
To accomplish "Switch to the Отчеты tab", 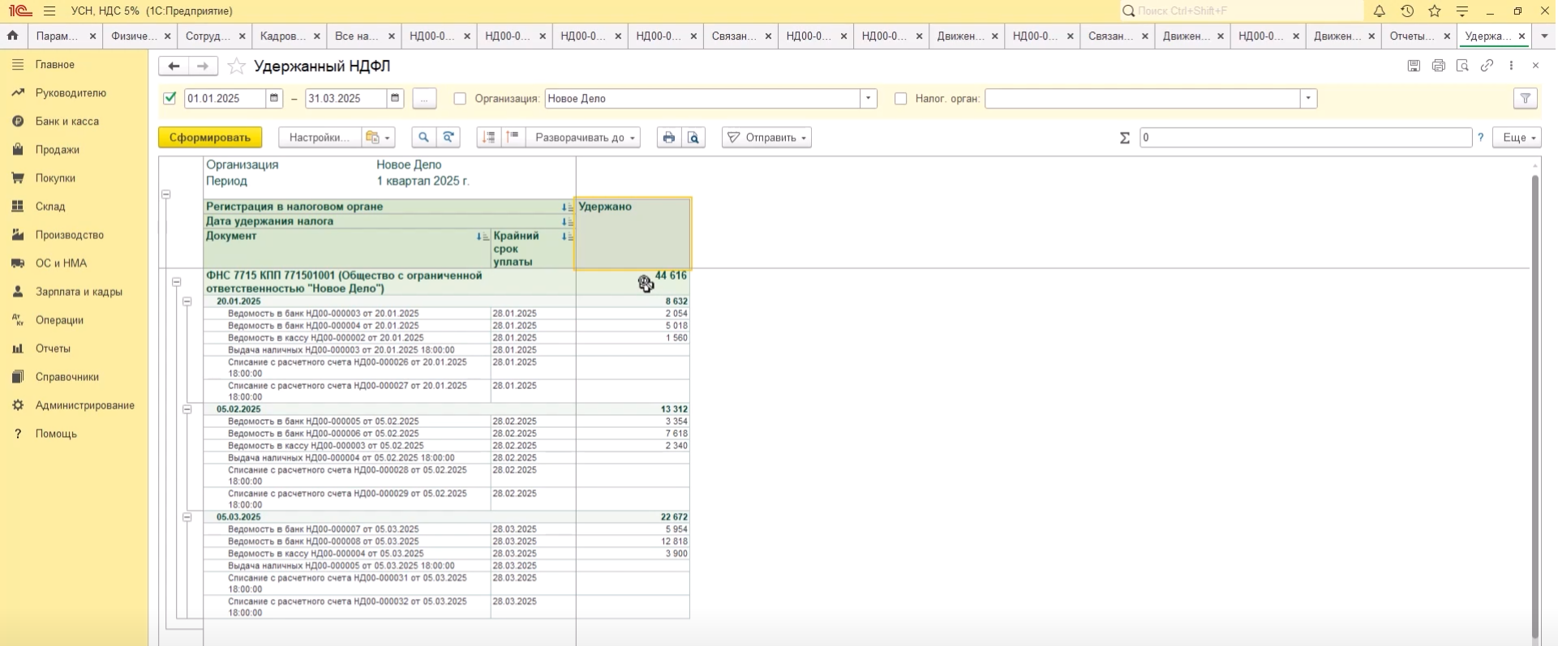I will (x=1410, y=36).
